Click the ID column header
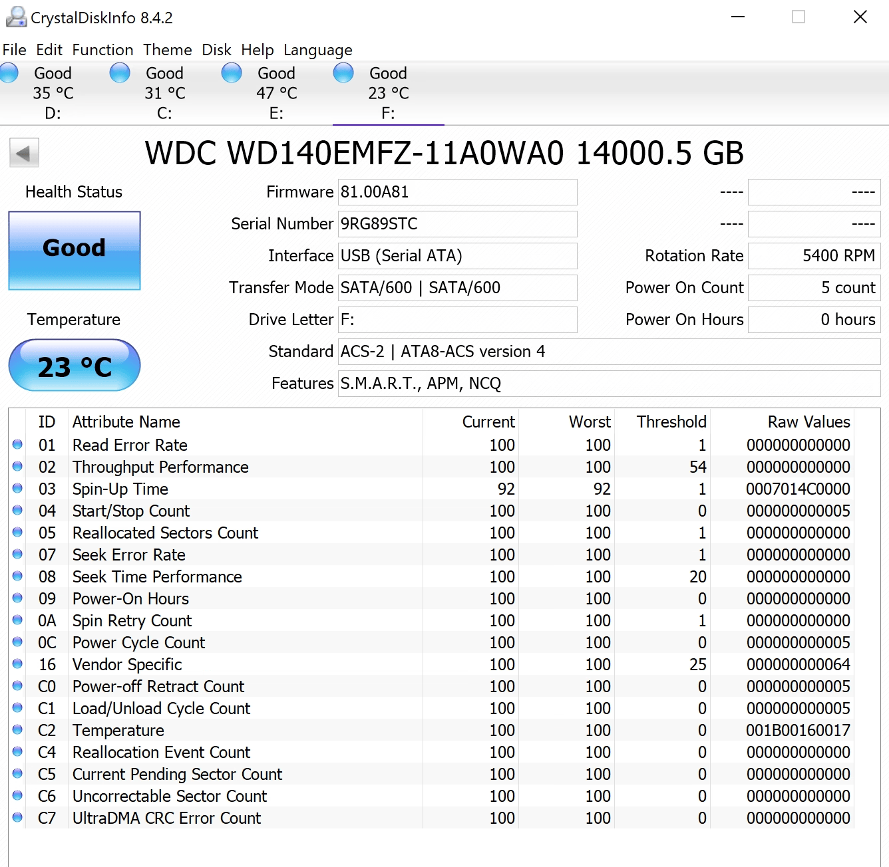The width and height of the screenshot is (889, 867). point(47,422)
